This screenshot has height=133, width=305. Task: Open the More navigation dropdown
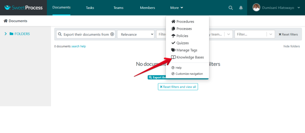177,8
